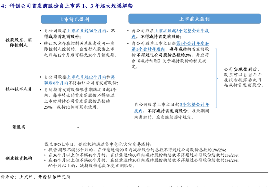Click the line 截至IPO上市日 introduction
Viewport: 269px width, 187px height.
[x=97, y=145]
